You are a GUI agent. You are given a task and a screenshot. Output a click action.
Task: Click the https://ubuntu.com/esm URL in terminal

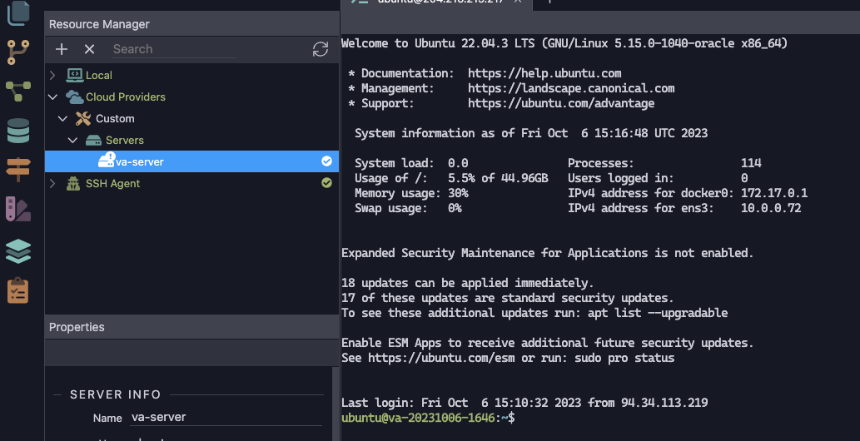point(442,358)
